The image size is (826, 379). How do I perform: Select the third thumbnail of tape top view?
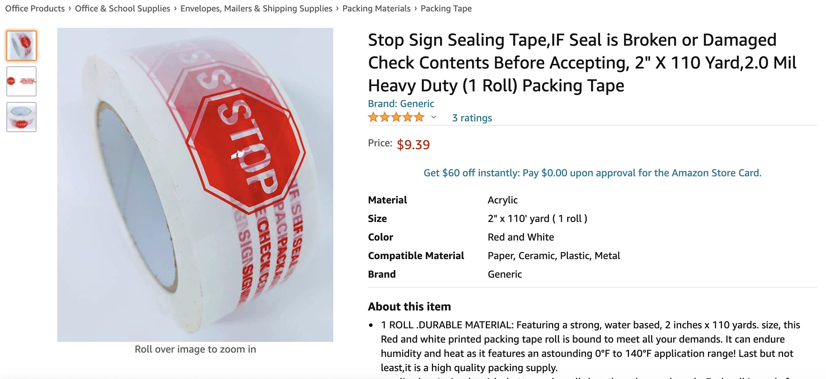pyautogui.click(x=21, y=117)
